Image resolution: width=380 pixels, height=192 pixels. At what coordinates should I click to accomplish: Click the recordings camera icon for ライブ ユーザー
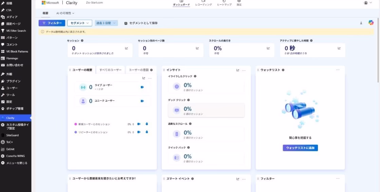[142, 87]
